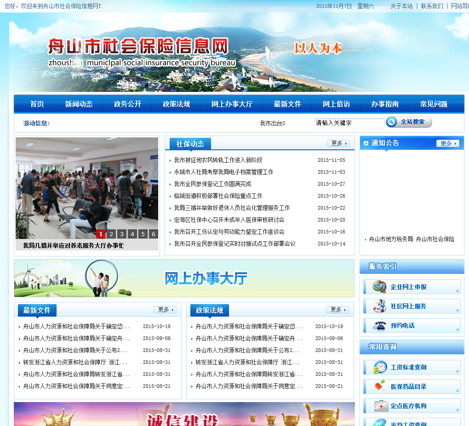Open 新闻动态 navigation item
Screen dimensions: 469x426
click(x=79, y=104)
